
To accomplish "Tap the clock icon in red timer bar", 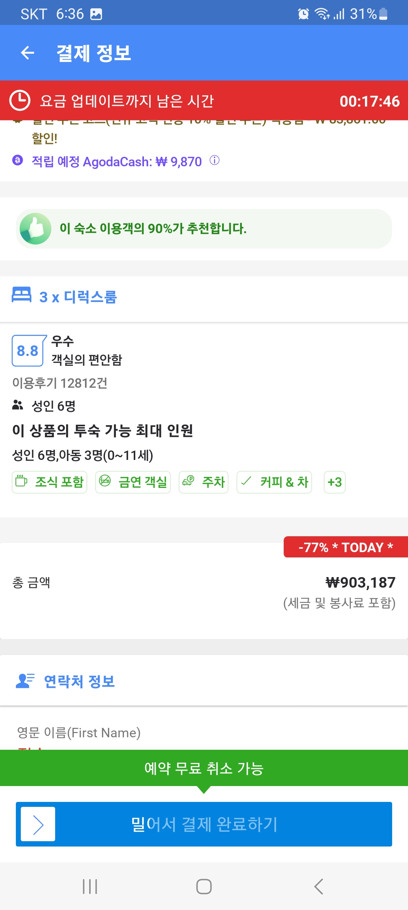I will (20, 101).
